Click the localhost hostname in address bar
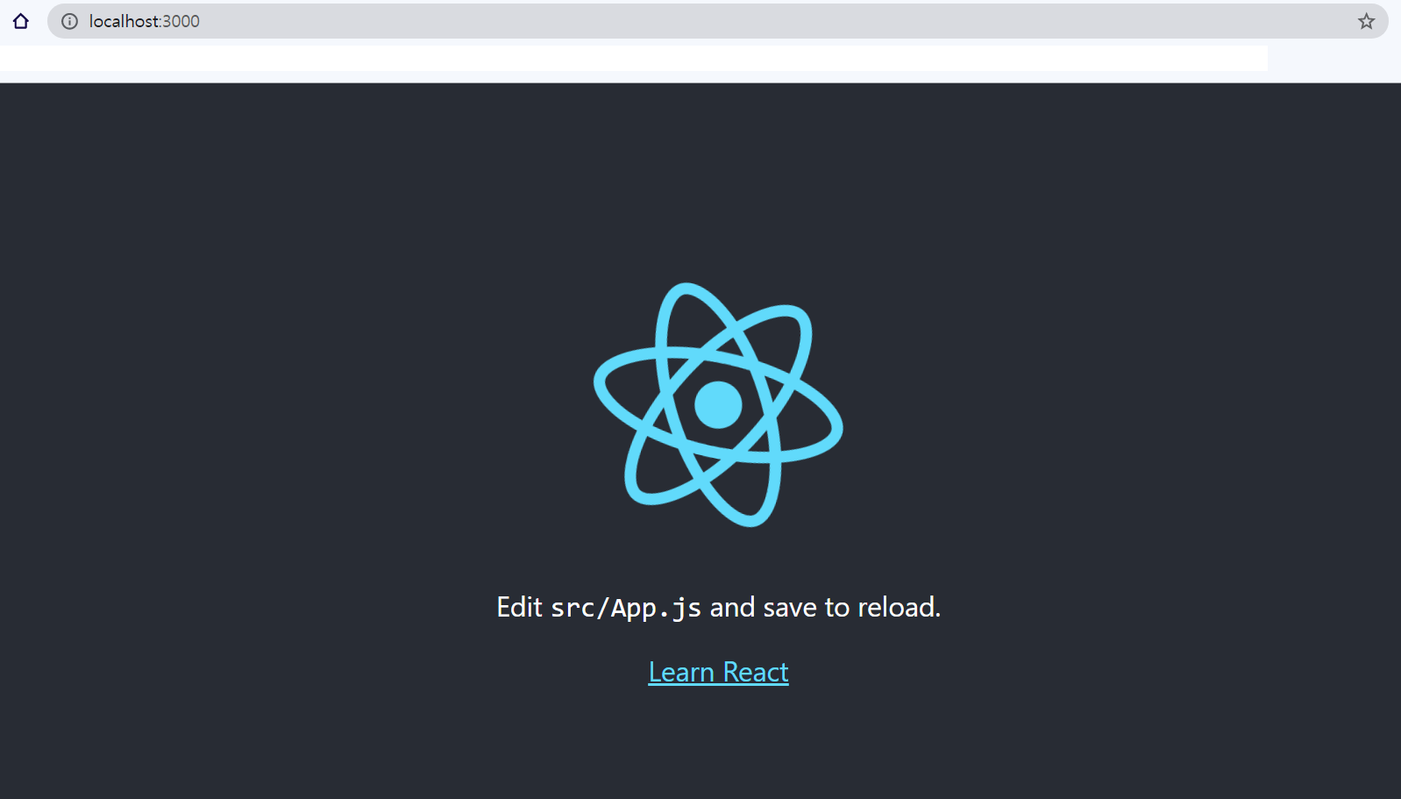The height and width of the screenshot is (799, 1401). tap(124, 21)
